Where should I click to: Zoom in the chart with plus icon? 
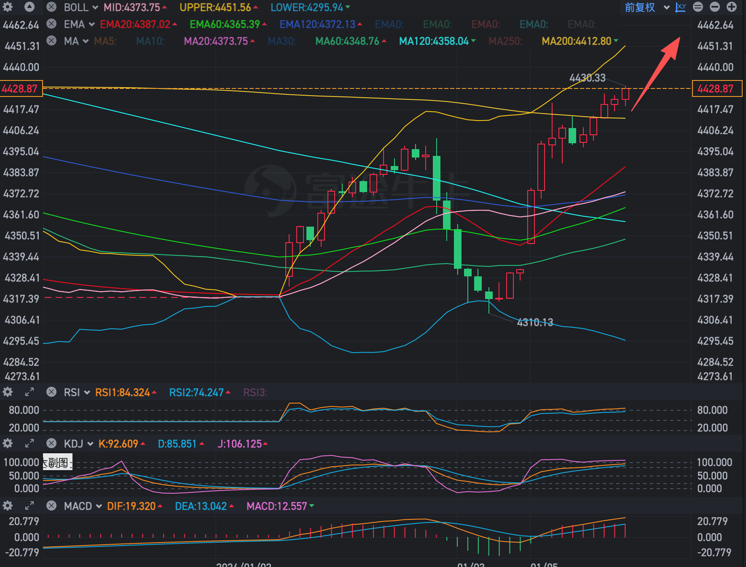pyautogui.click(x=732, y=7)
